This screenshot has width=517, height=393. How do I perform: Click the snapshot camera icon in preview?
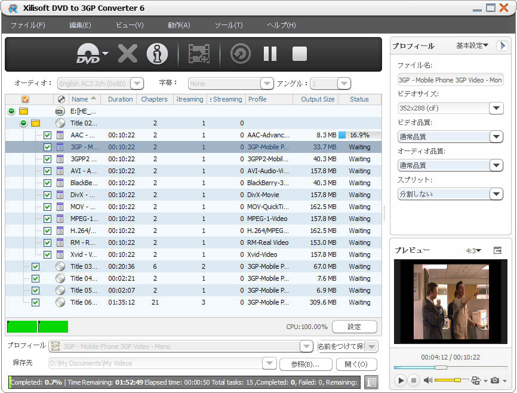point(495,380)
